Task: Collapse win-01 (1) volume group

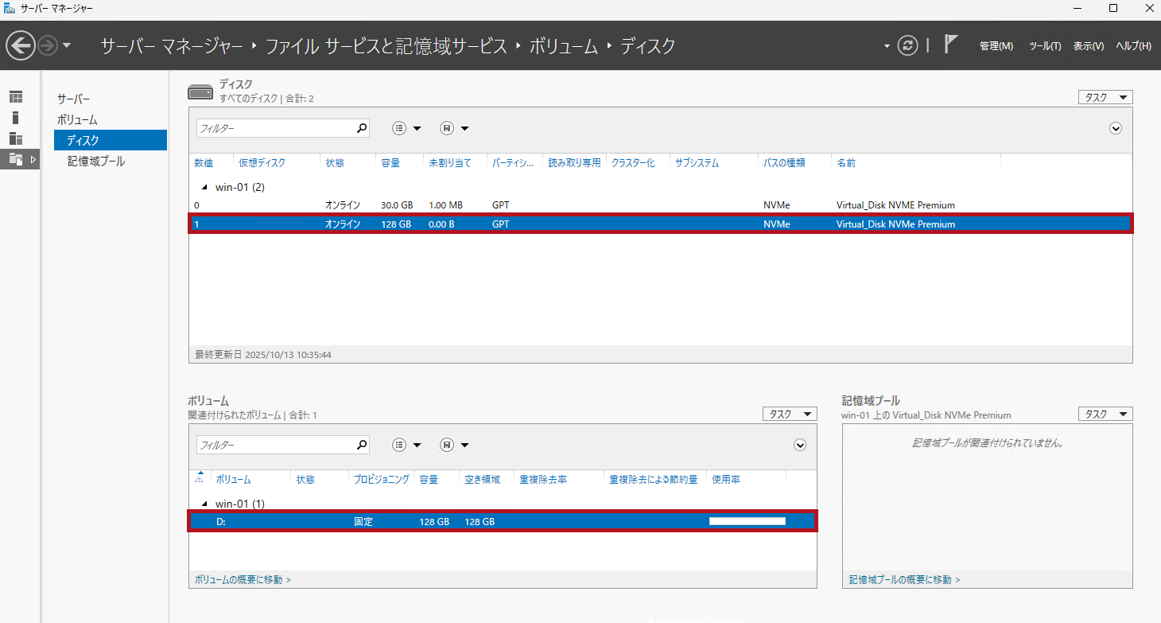Action: (x=204, y=504)
